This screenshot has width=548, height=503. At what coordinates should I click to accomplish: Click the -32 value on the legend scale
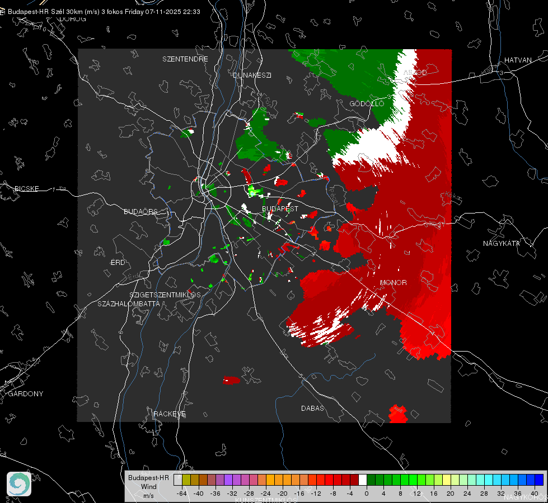232,493
